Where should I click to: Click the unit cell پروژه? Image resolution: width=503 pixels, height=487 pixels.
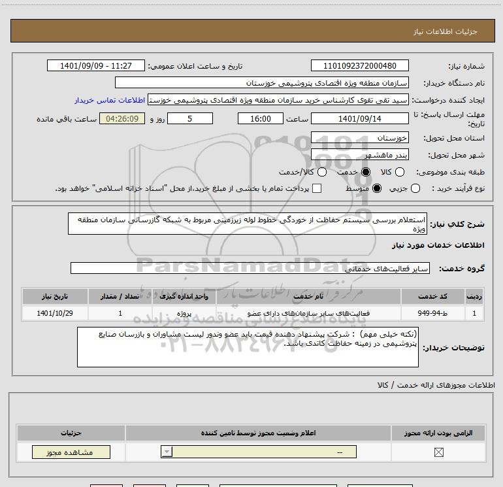tap(184, 313)
